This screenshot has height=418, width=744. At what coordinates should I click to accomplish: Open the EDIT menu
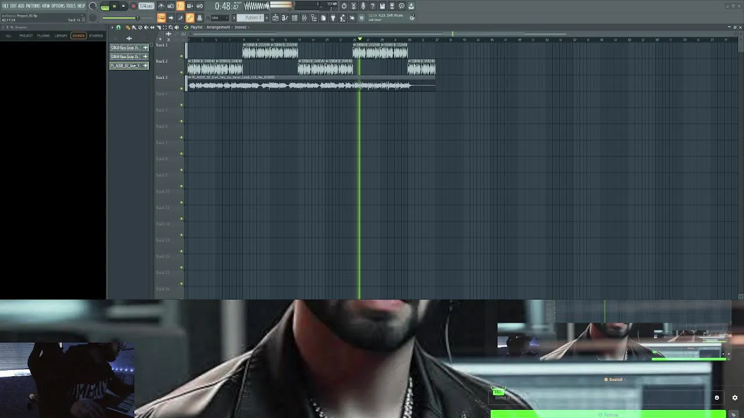point(13,6)
